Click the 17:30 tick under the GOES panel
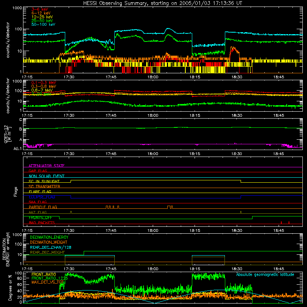This screenshot has width=307, height=307. (x=69, y=154)
